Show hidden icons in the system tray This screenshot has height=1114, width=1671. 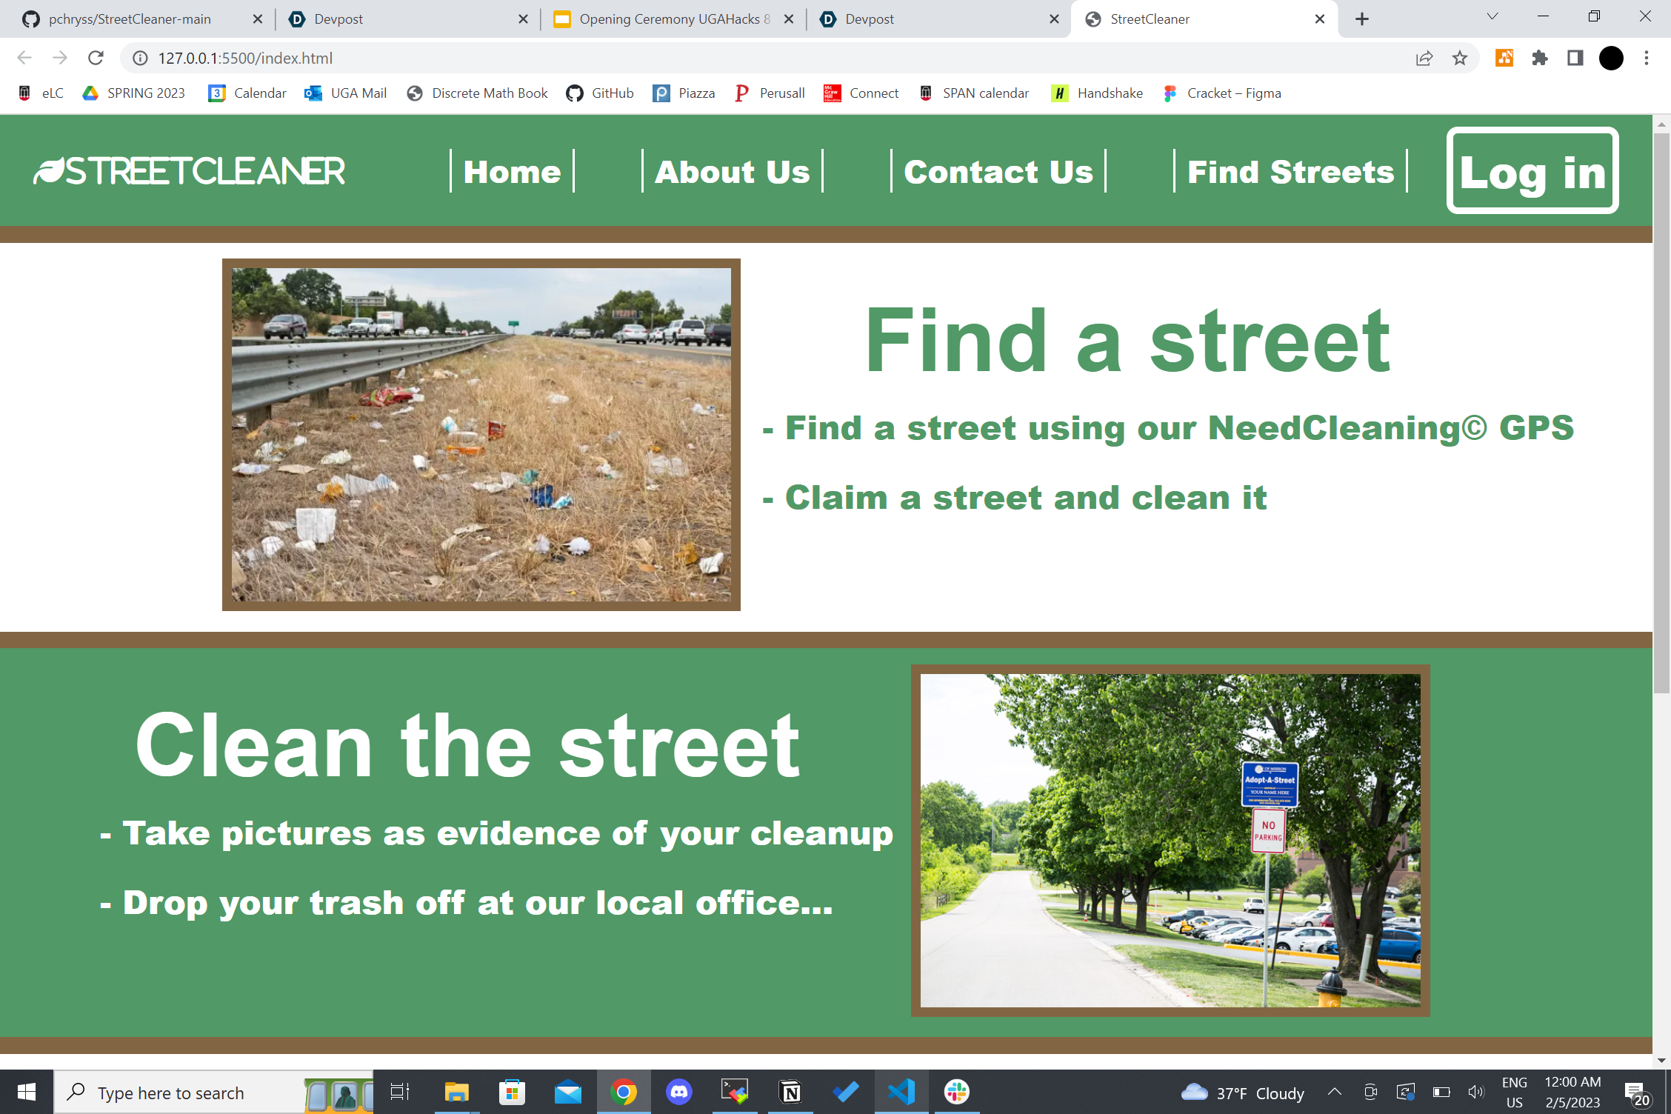tap(1335, 1092)
